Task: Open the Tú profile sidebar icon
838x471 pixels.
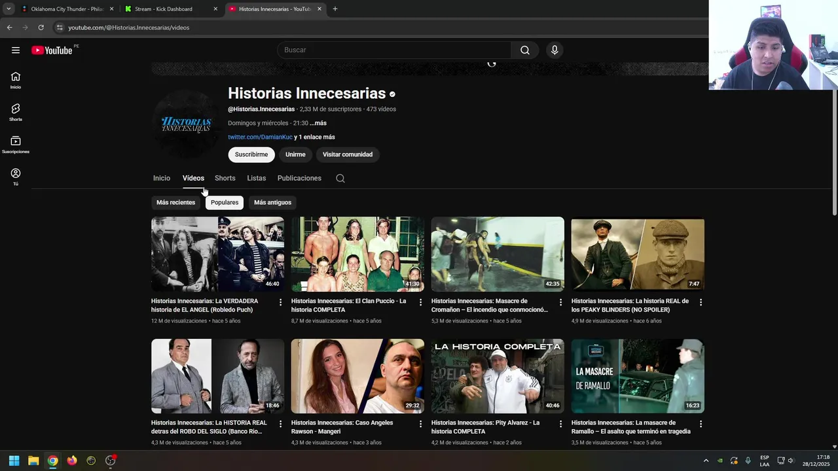Action: [x=16, y=177]
